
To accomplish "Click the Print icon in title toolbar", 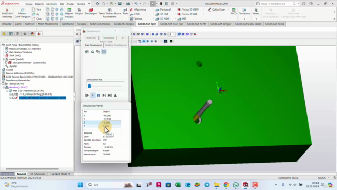I will point(128,4).
